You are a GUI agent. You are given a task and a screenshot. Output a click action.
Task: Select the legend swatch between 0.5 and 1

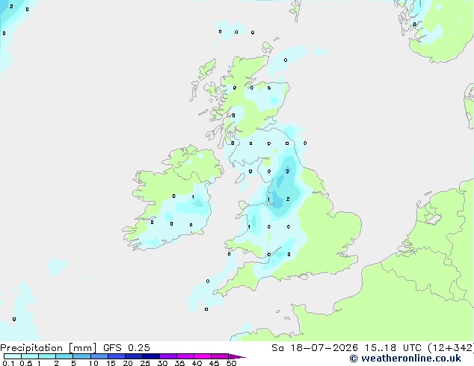30,356
